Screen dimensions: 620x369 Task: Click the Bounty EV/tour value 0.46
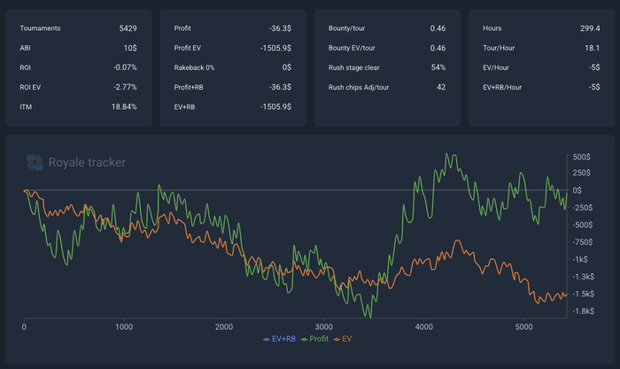(x=438, y=48)
